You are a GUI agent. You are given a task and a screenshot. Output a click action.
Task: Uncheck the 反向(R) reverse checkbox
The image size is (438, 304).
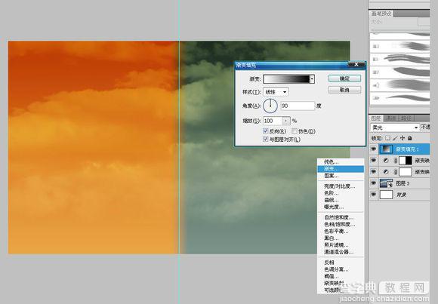tap(265, 131)
